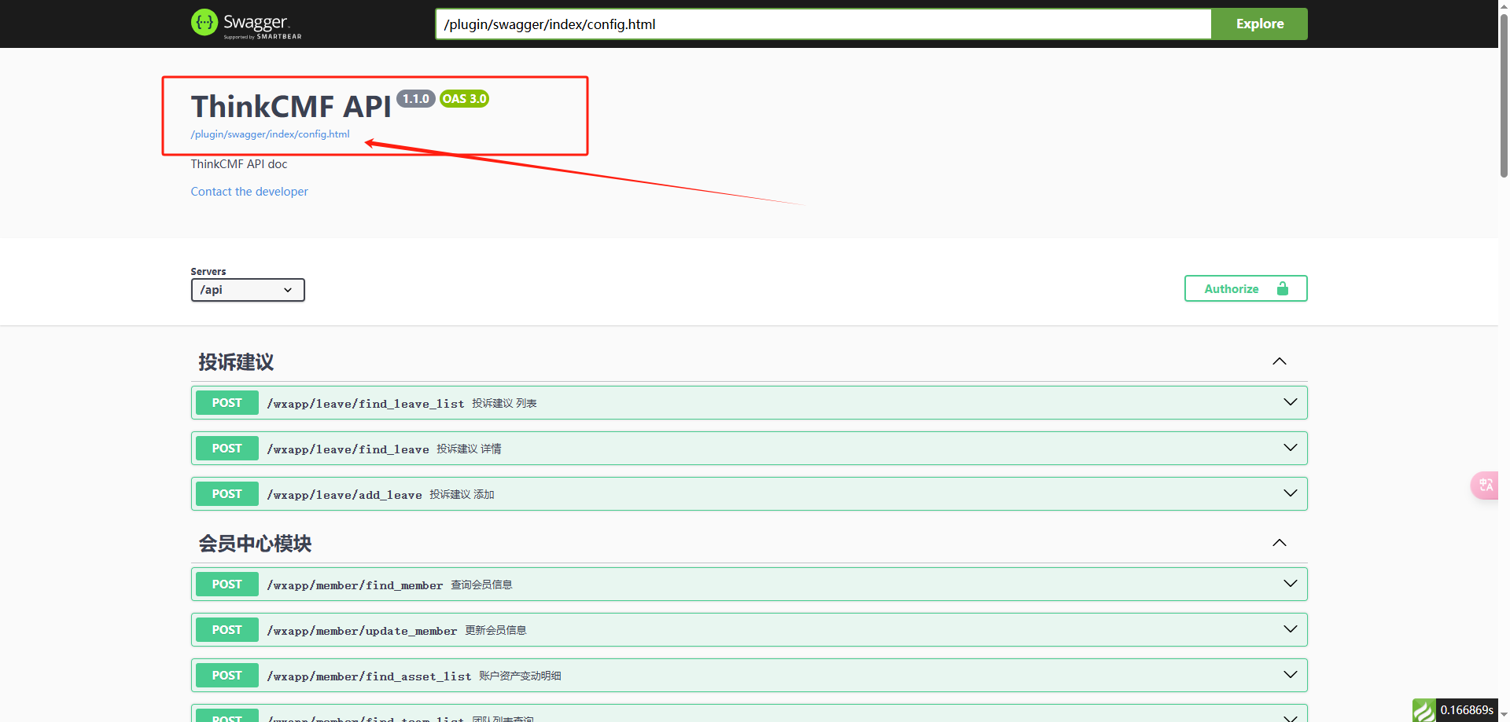Click the /wxapp/leave/find_leave_list path text
Viewport: 1510px width, 722px height.
click(366, 404)
